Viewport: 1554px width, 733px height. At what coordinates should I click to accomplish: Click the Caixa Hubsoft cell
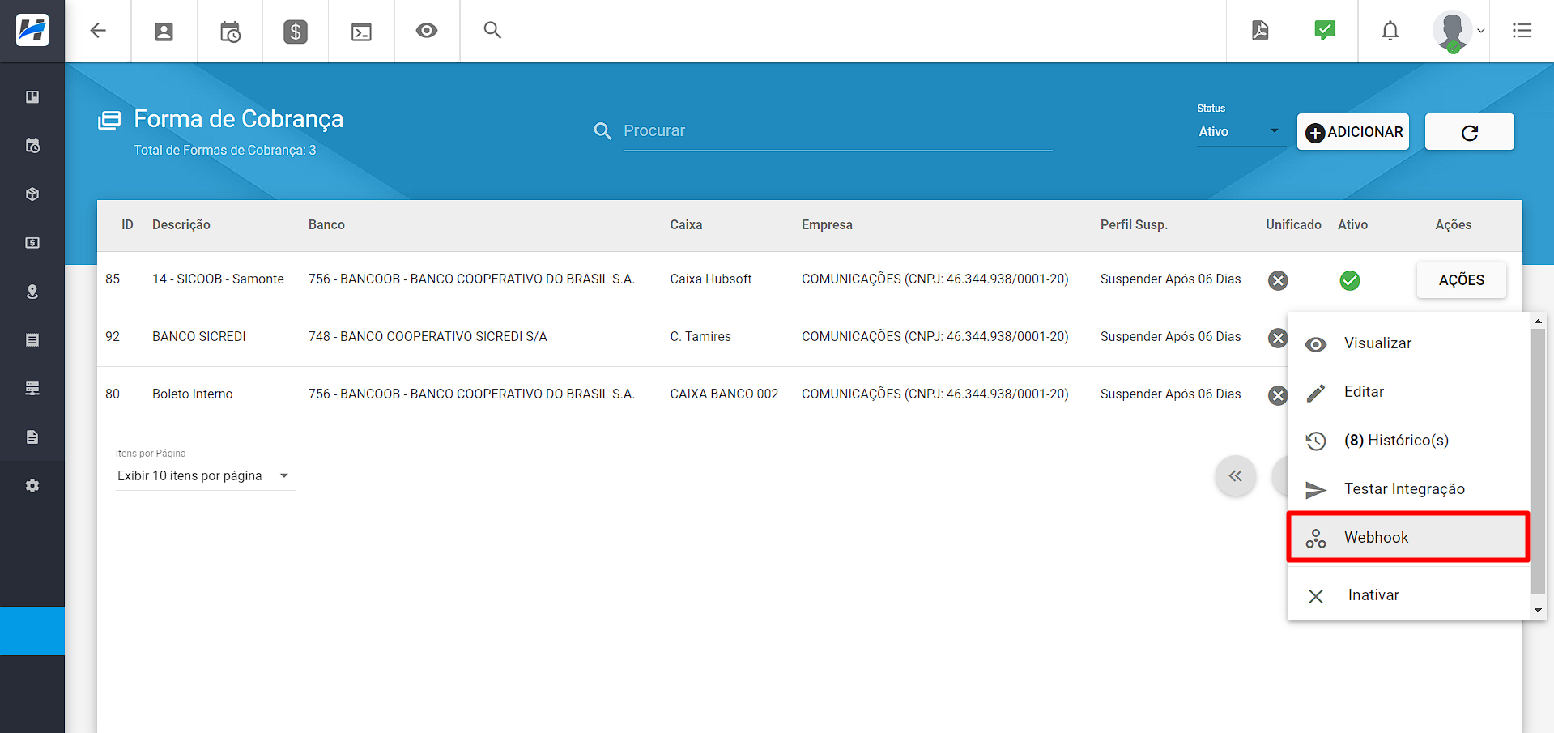(x=711, y=279)
